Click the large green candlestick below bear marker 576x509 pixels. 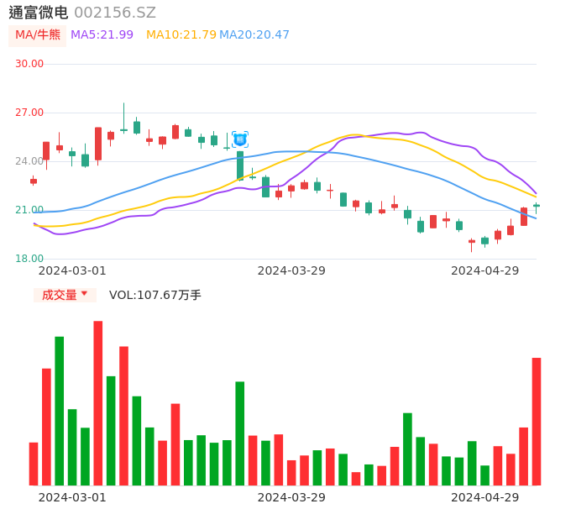[x=240, y=165]
